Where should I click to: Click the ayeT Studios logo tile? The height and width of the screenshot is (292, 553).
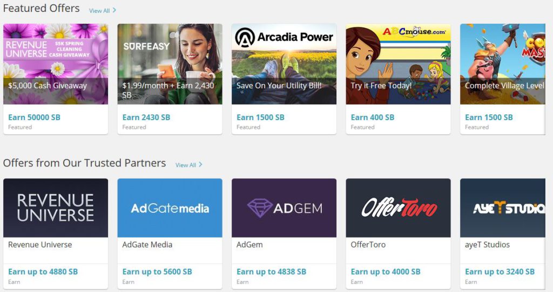pyautogui.click(x=503, y=208)
